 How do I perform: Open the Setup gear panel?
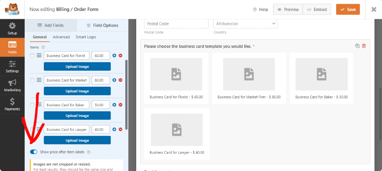(12, 28)
